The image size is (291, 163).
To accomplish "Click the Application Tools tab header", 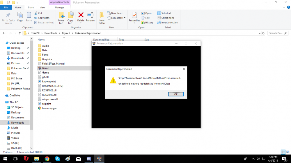I will point(59,2).
